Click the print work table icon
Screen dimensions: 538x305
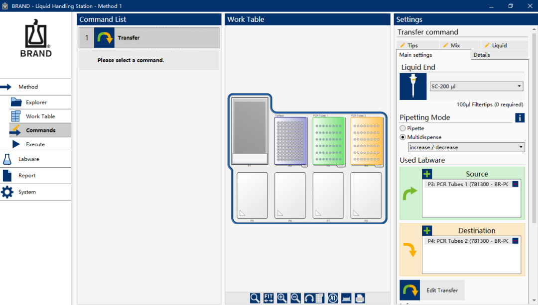pyautogui.click(x=360, y=298)
